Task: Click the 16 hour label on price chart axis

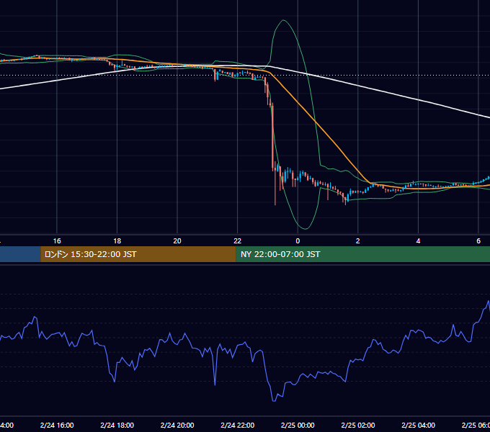Action: [57, 241]
